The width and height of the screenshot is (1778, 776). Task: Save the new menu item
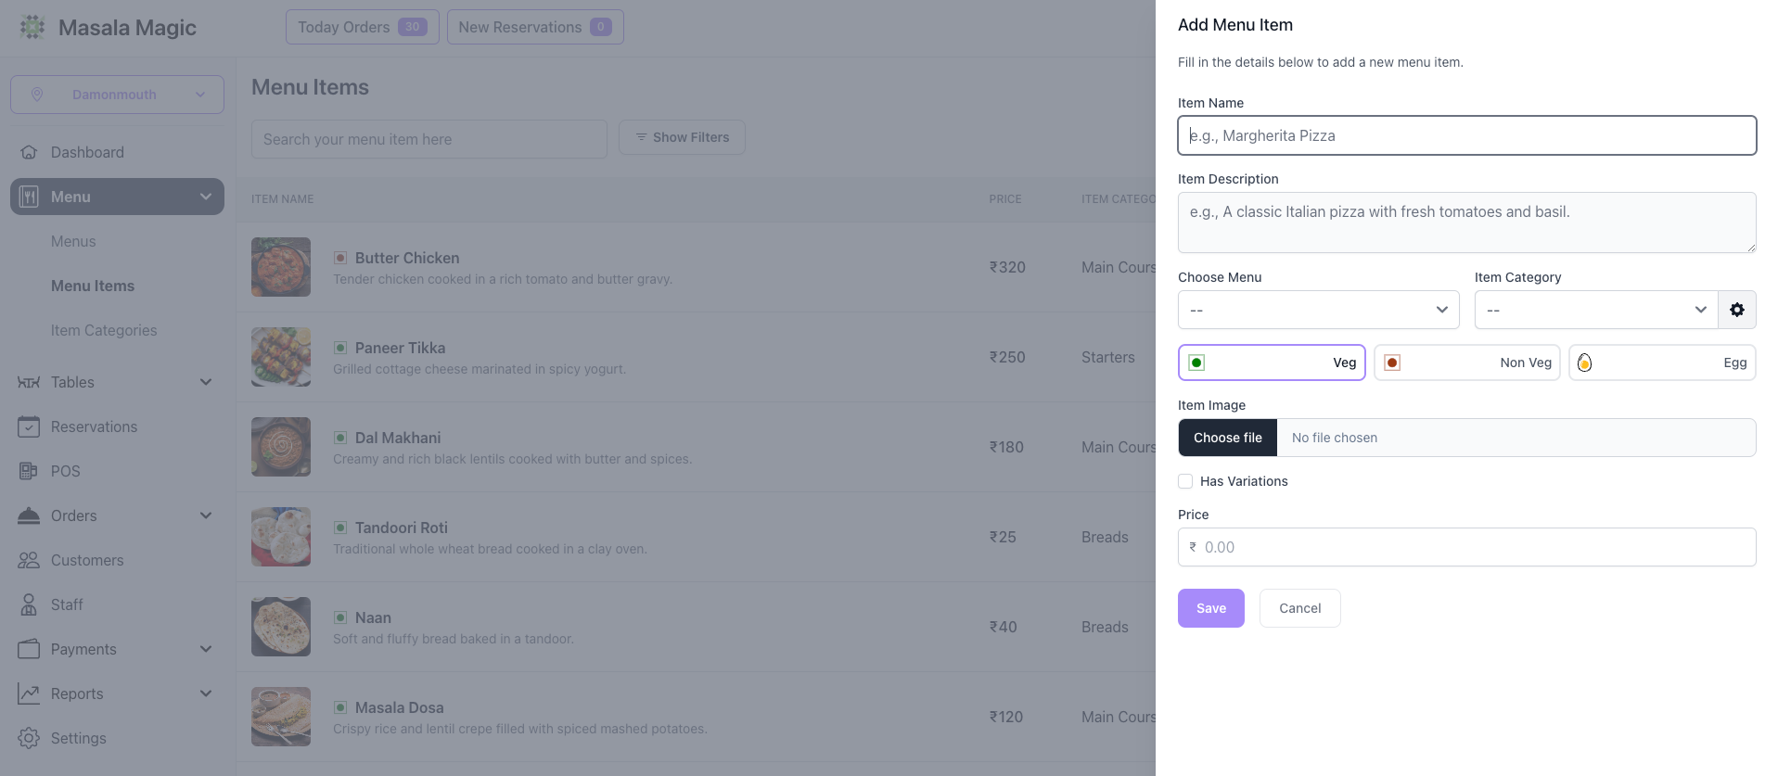[1210, 608]
